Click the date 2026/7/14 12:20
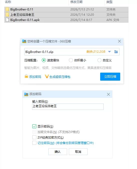The image size is (137, 169). 82,14
